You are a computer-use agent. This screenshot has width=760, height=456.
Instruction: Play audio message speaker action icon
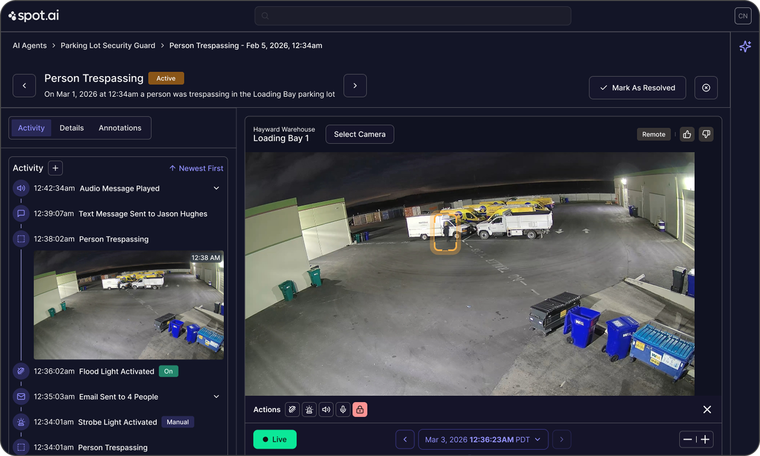[326, 409]
